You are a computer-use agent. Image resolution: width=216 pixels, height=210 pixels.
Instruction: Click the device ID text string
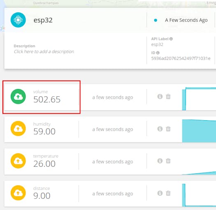181,58
